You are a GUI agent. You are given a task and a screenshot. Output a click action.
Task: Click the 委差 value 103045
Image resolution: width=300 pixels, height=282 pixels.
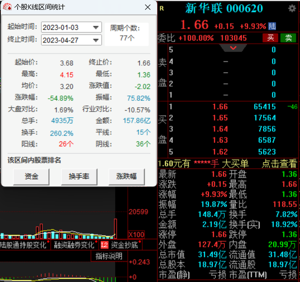(x=233, y=38)
